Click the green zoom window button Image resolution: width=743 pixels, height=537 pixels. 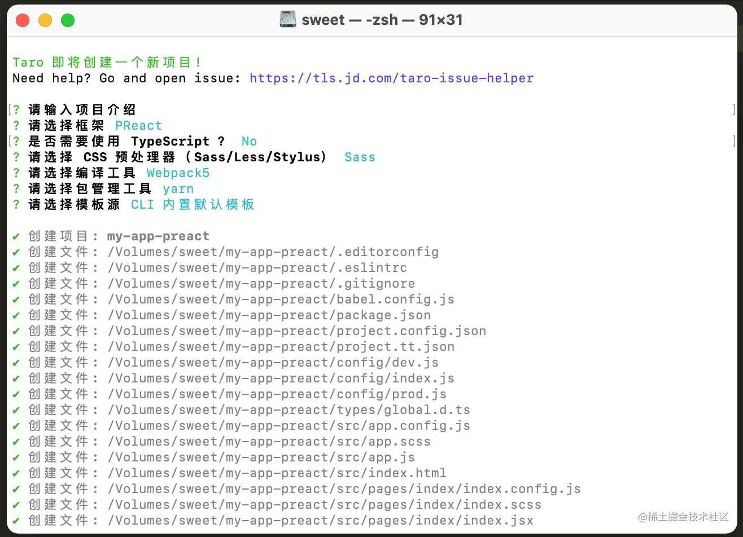point(68,21)
